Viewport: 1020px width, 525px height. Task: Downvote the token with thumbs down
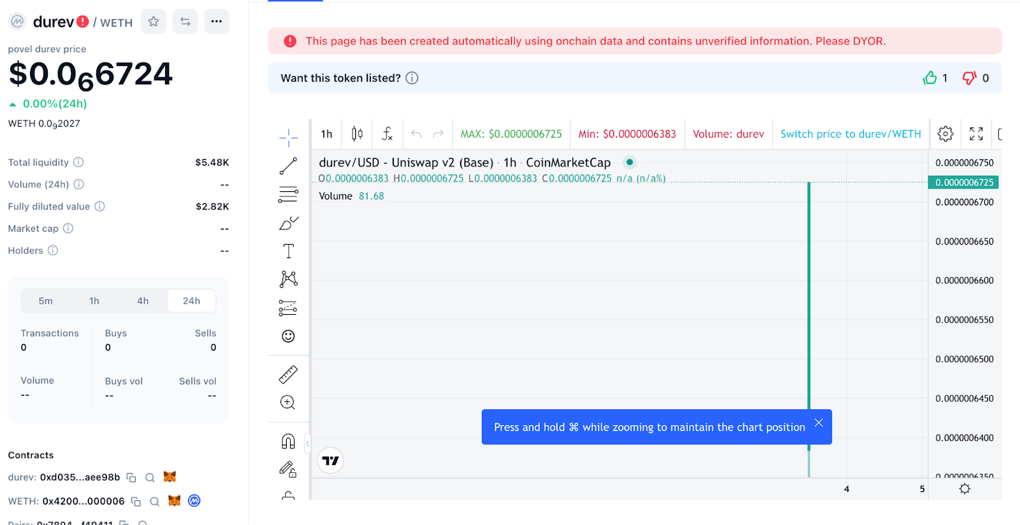coord(969,78)
